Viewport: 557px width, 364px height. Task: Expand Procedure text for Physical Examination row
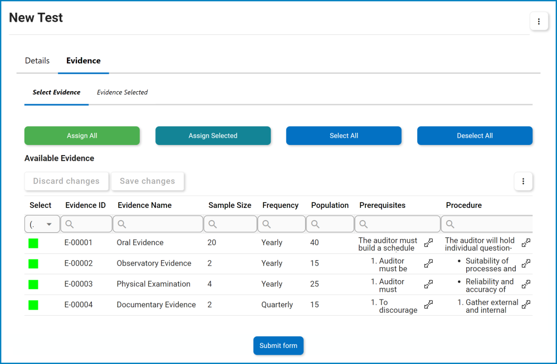pyautogui.click(x=526, y=284)
